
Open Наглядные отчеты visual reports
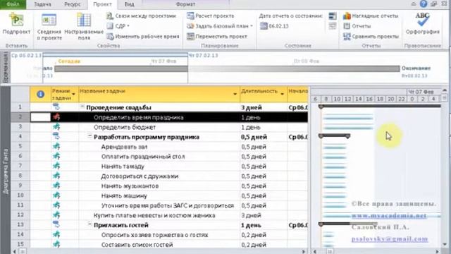click(371, 16)
